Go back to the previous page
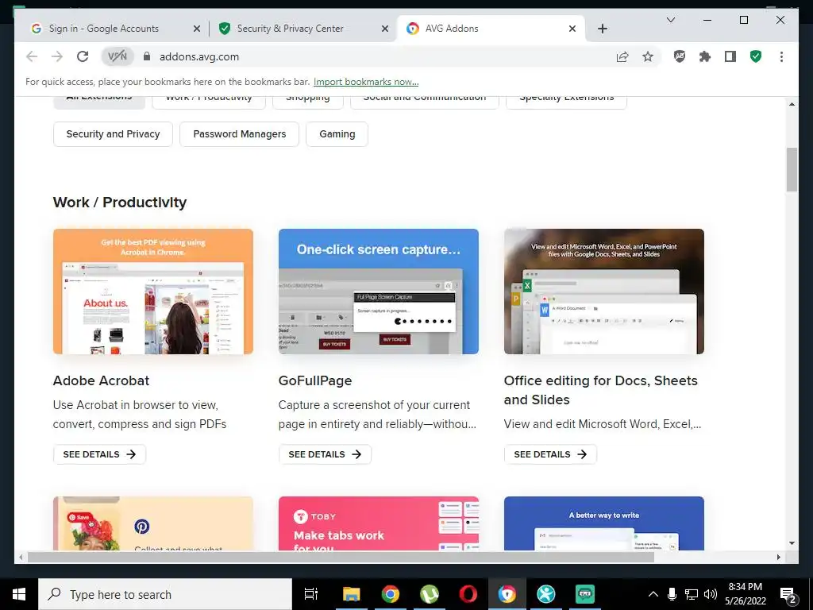Viewport: 813px width, 610px height. coord(32,56)
